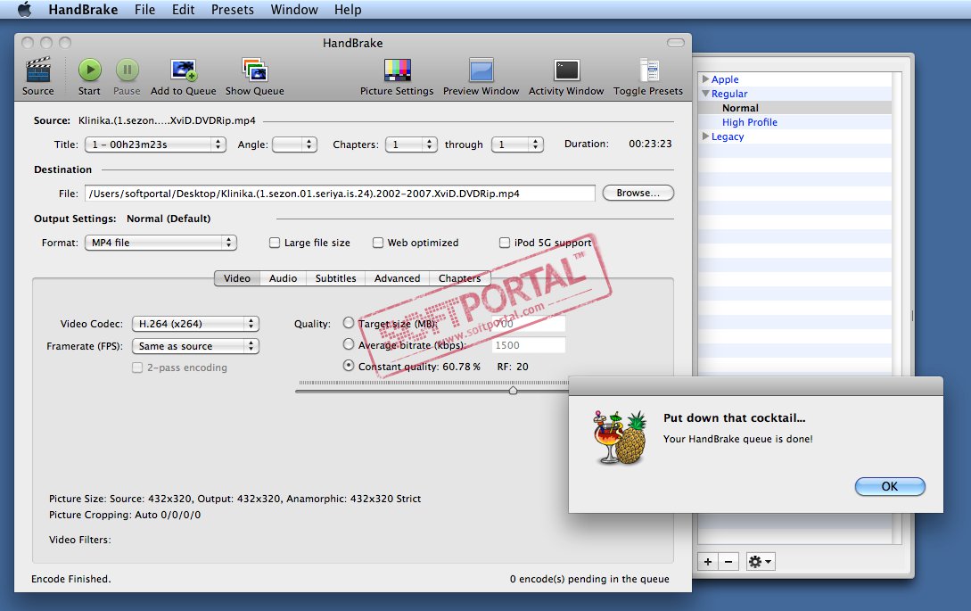The width and height of the screenshot is (971, 611).
Task: Click '0 encode(s) pending in the queue'
Action: (x=589, y=579)
